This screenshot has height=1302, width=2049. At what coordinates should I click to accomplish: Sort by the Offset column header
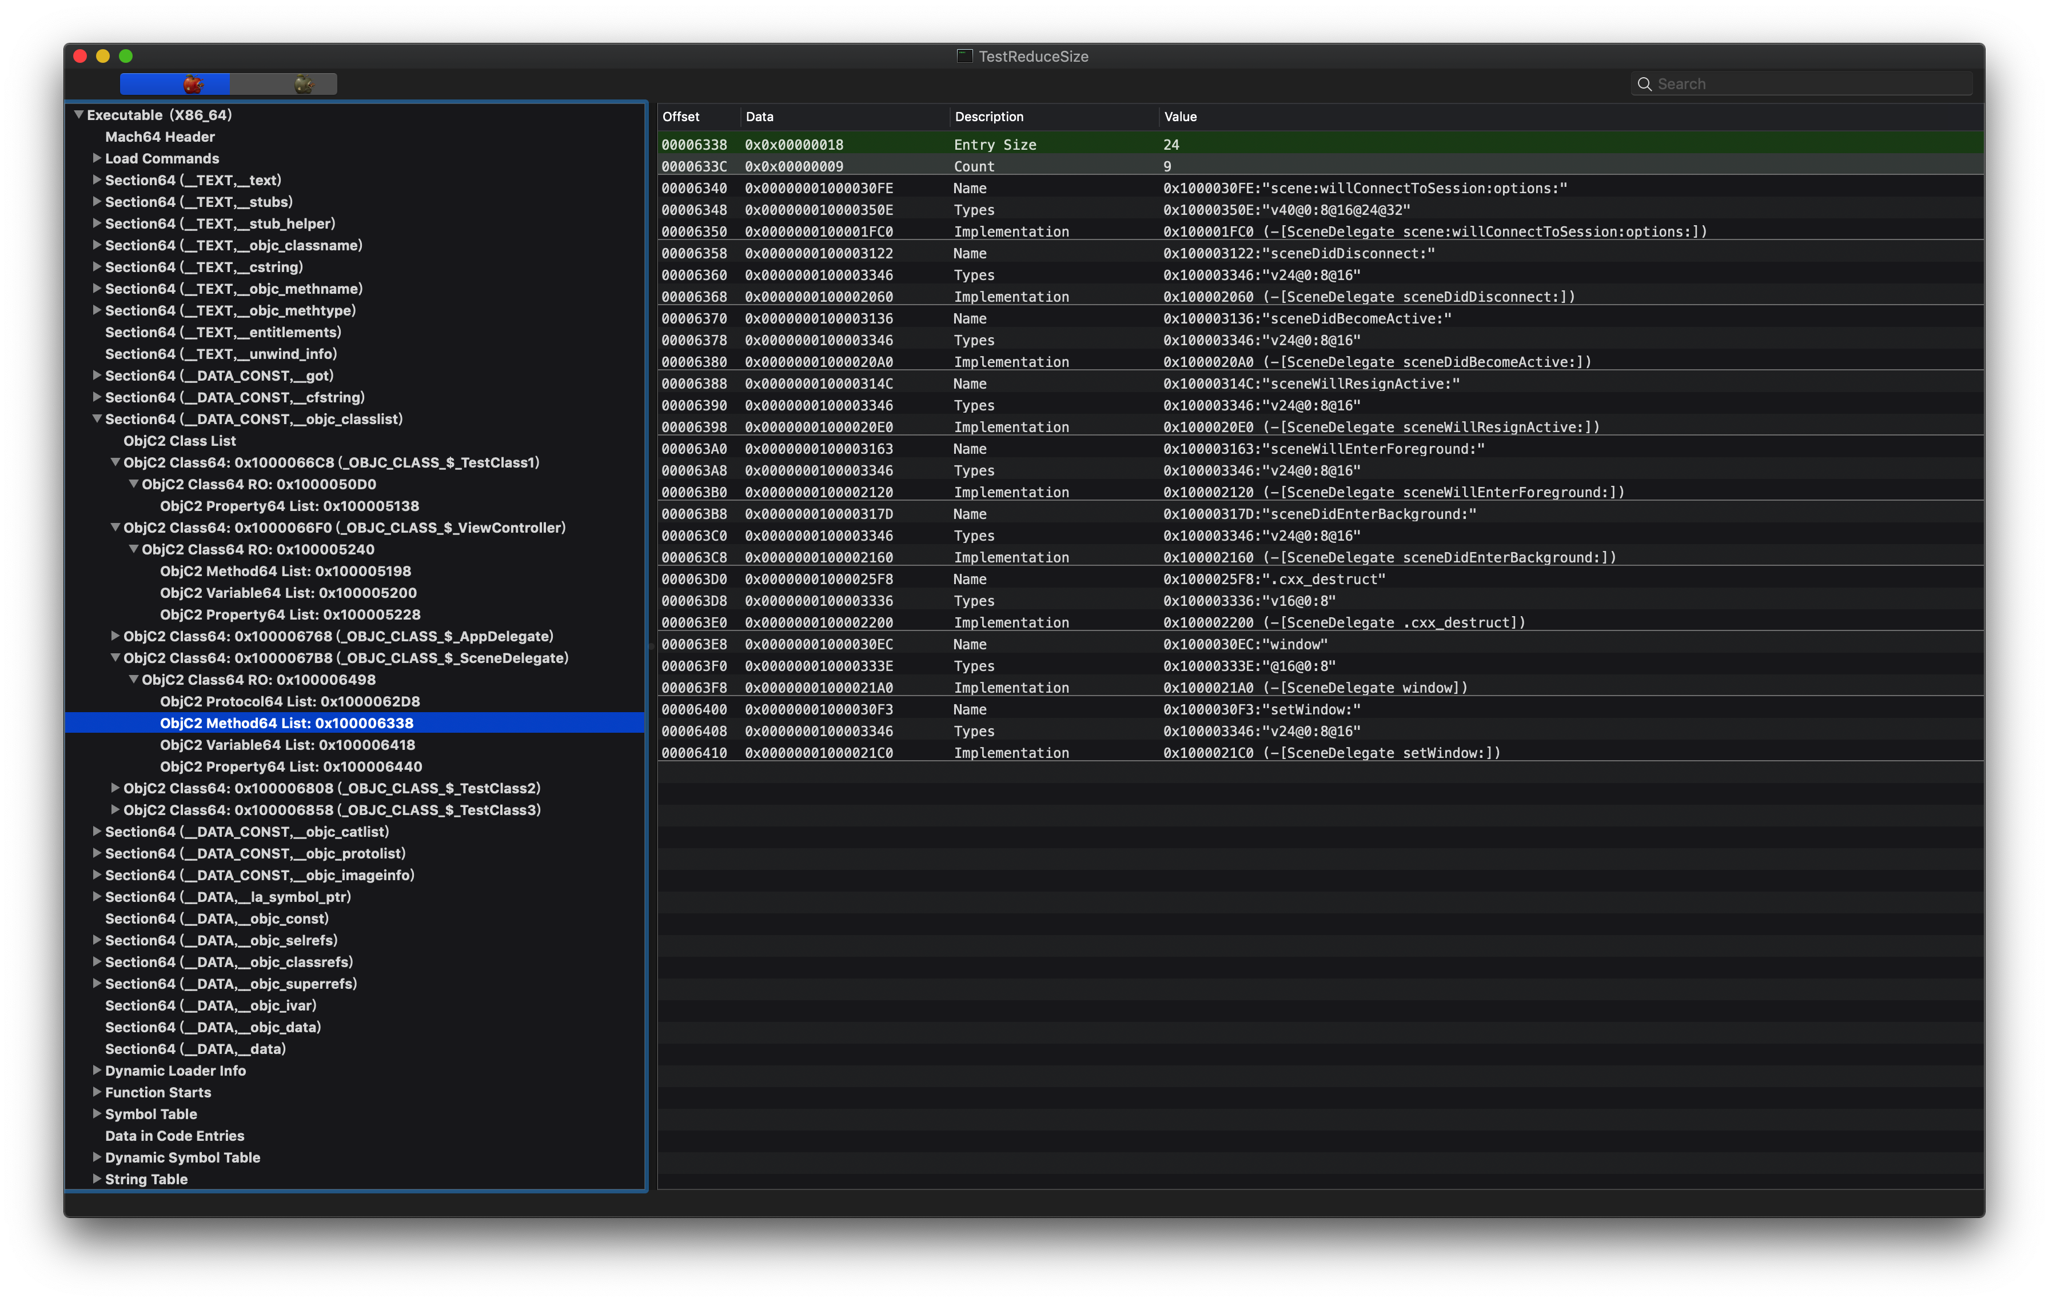pyautogui.click(x=699, y=117)
